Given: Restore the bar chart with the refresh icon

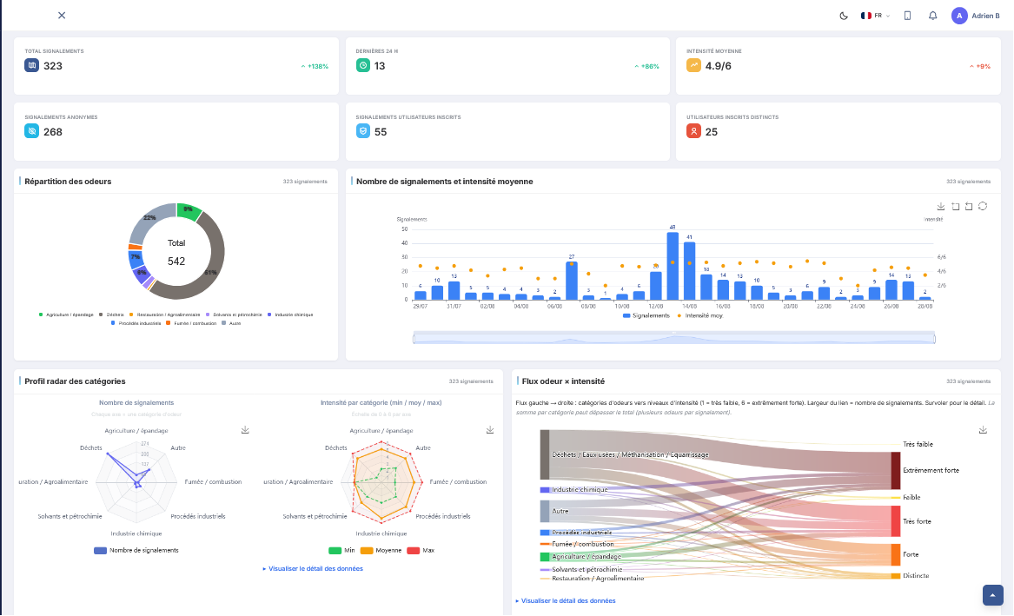Looking at the screenshot, I should click(x=983, y=206).
